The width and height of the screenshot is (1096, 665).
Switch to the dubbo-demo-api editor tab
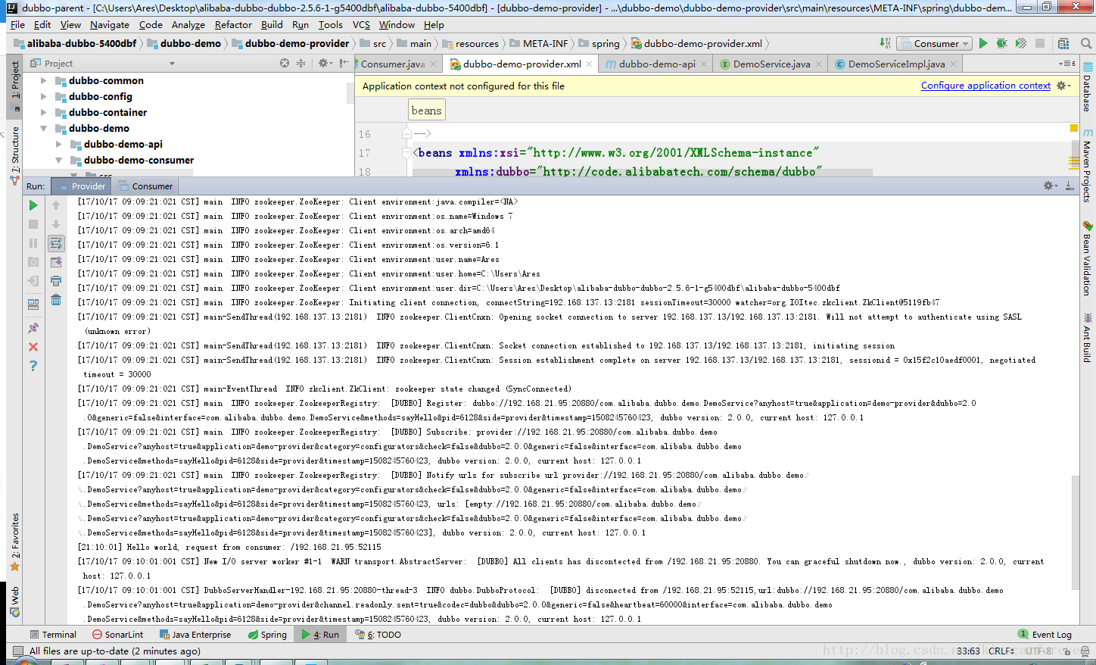pyautogui.click(x=656, y=64)
